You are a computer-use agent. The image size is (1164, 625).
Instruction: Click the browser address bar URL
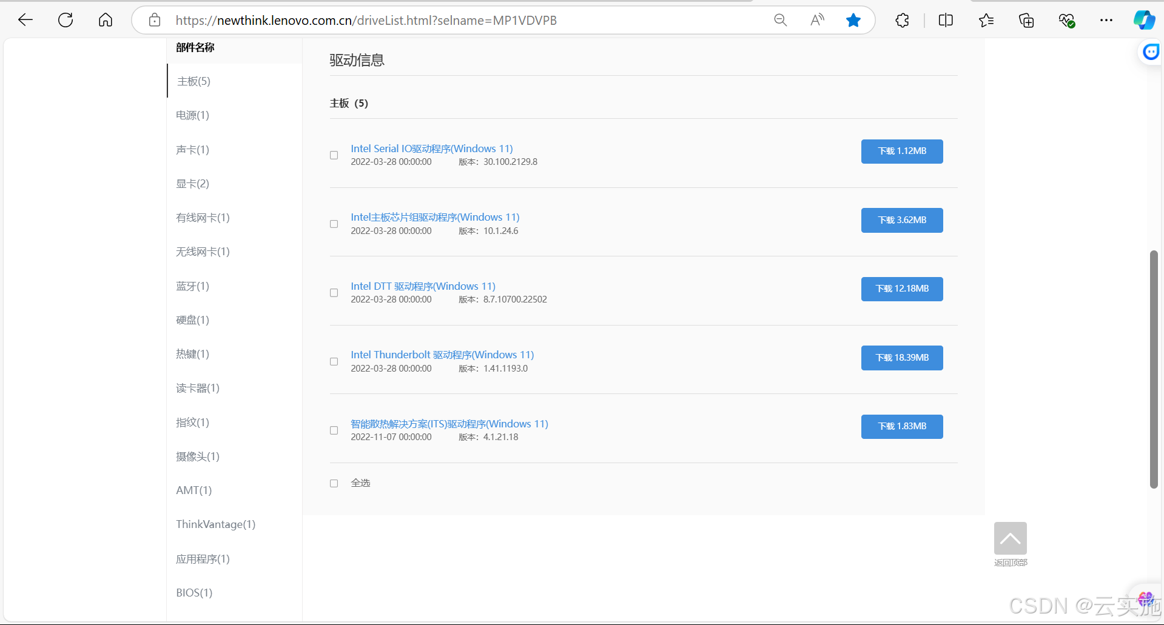click(x=366, y=21)
